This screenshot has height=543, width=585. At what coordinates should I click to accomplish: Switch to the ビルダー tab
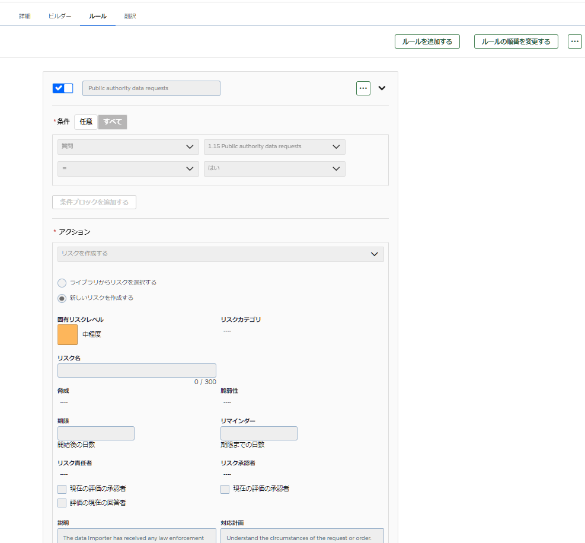click(x=60, y=16)
